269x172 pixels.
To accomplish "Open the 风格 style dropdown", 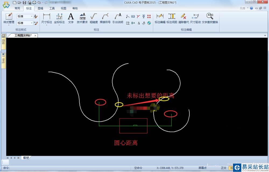I will [244, 8].
